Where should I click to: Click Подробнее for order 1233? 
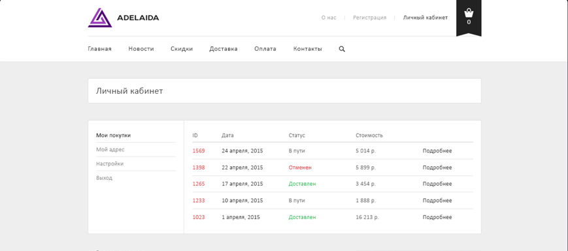pos(437,200)
